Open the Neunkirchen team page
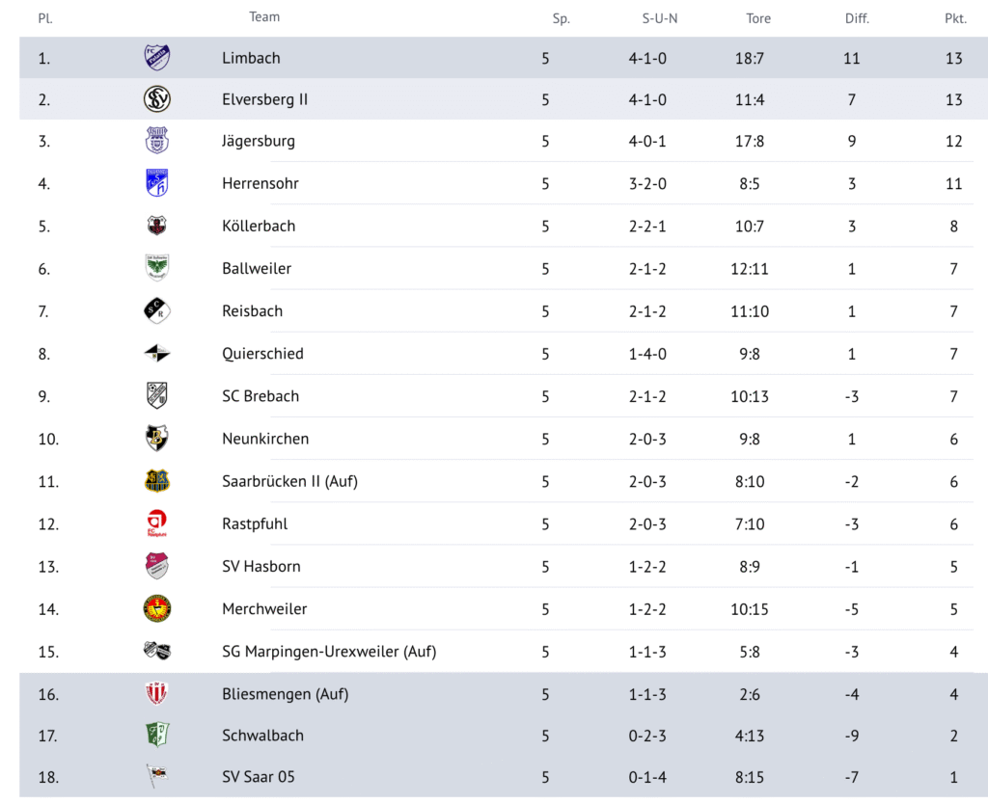988x804 pixels. coord(265,439)
